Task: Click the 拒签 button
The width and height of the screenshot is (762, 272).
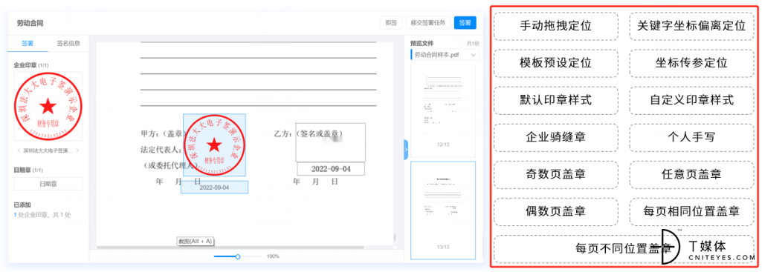Action: 391,23
